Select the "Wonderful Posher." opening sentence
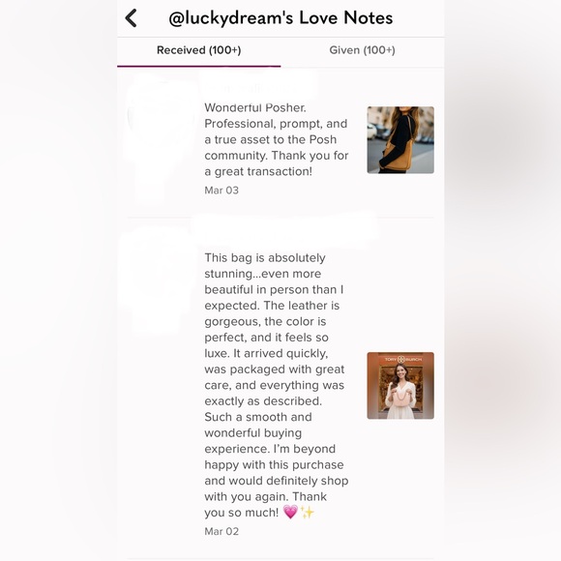The image size is (561, 561). point(255,107)
